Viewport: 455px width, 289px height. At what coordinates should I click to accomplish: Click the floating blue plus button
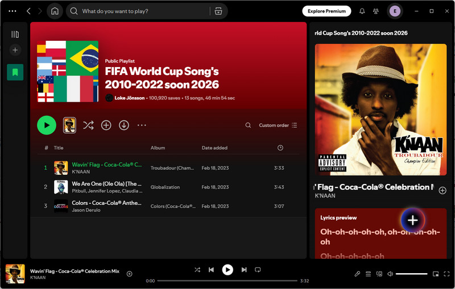pyautogui.click(x=413, y=220)
